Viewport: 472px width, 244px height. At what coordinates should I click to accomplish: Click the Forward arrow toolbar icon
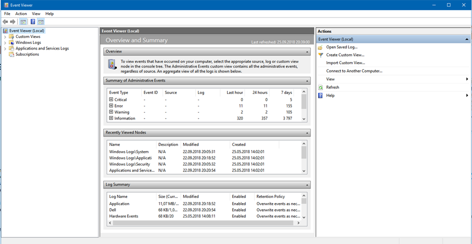point(12,22)
